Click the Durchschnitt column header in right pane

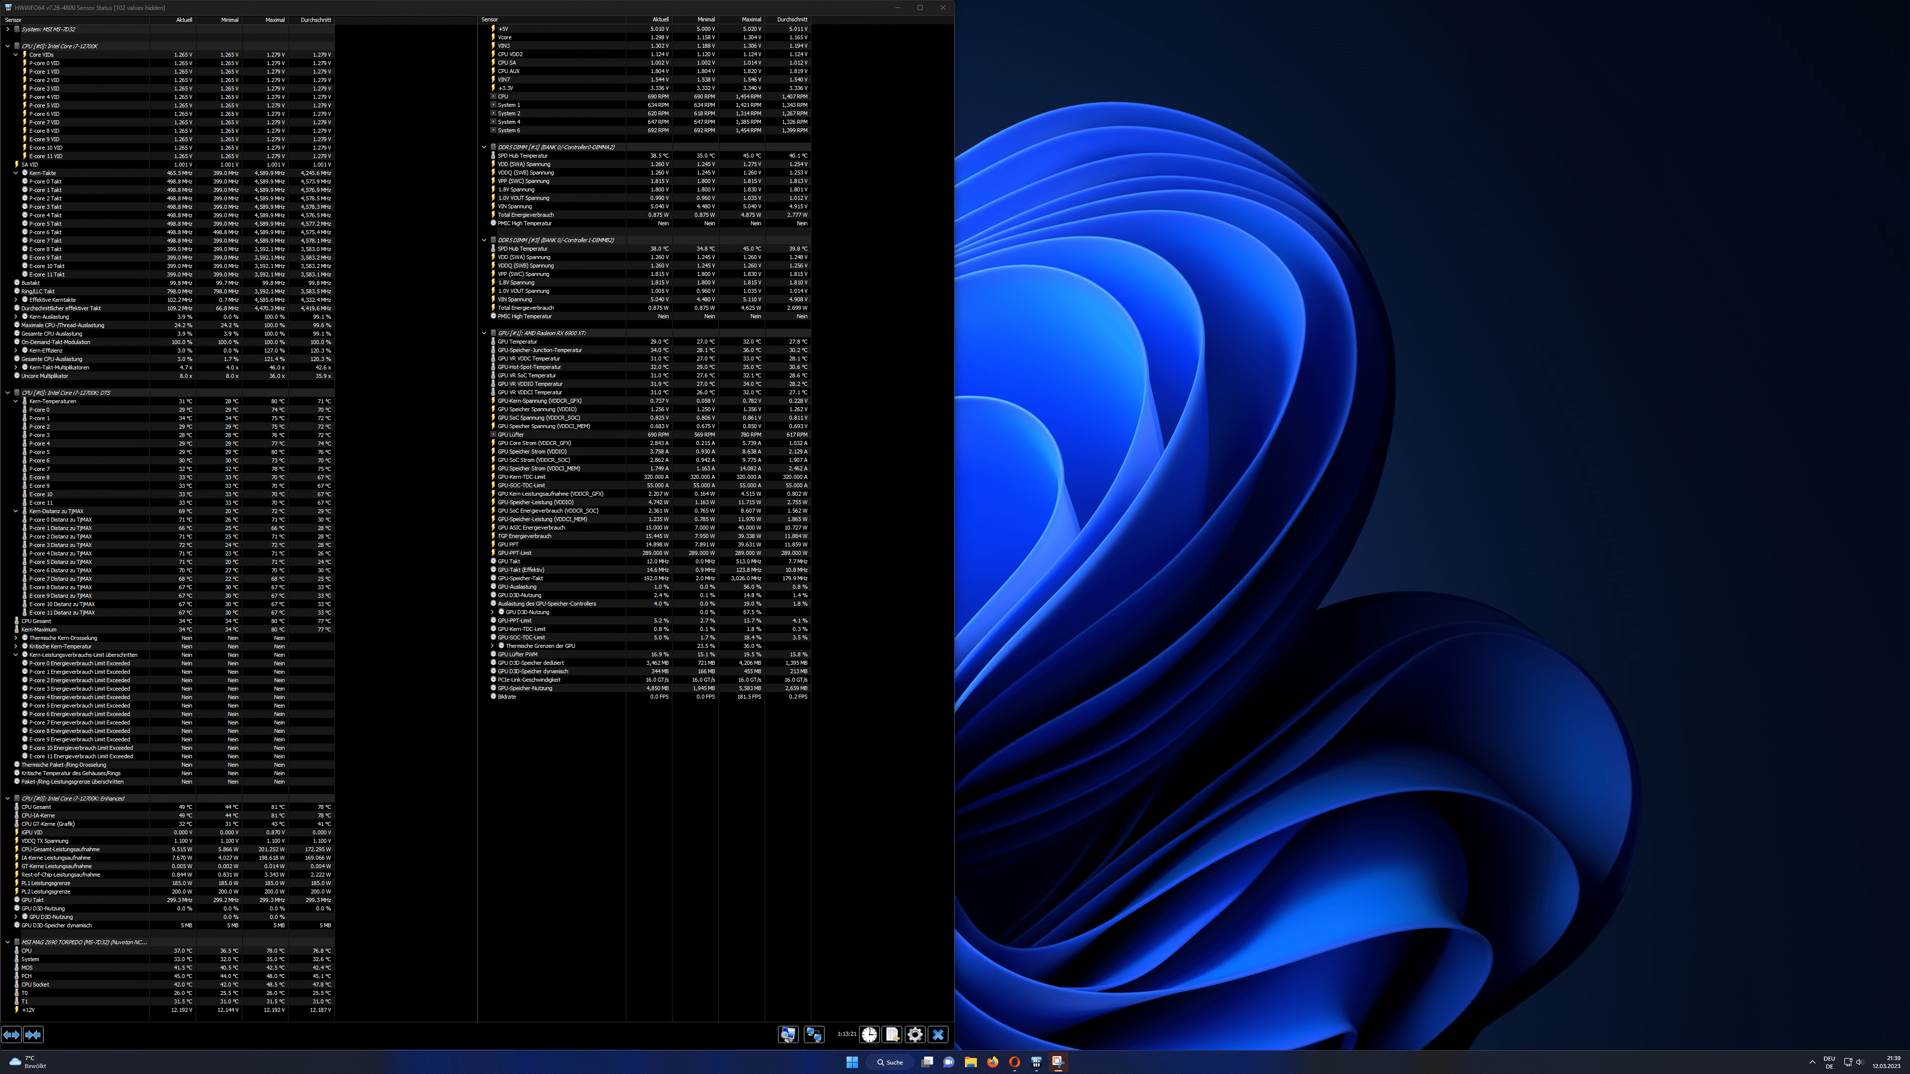pos(787,20)
